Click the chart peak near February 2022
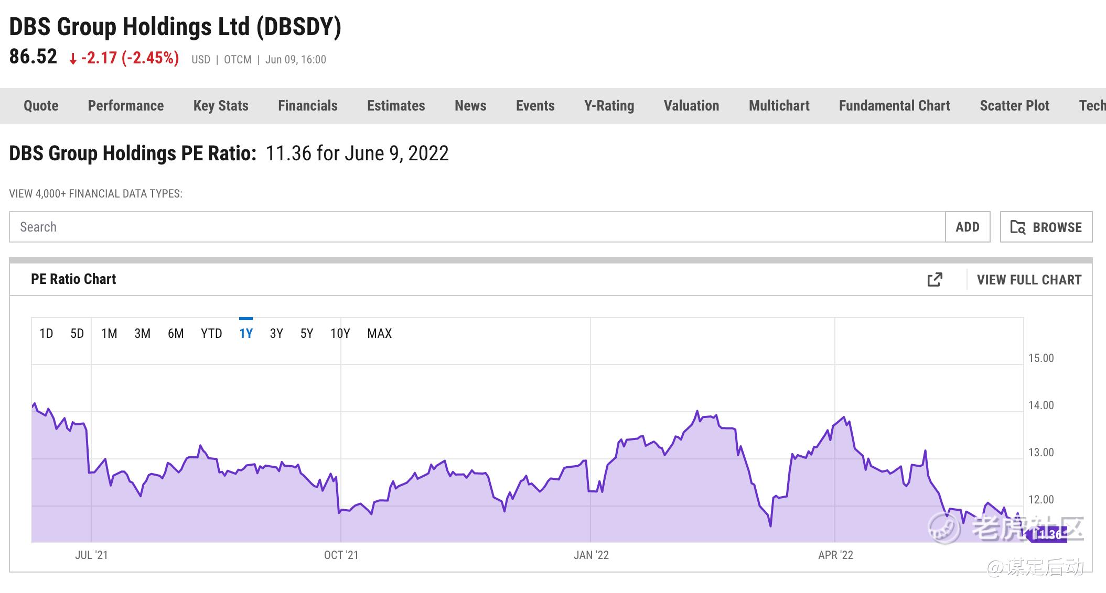 pyautogui.click(x=697, y=411)
